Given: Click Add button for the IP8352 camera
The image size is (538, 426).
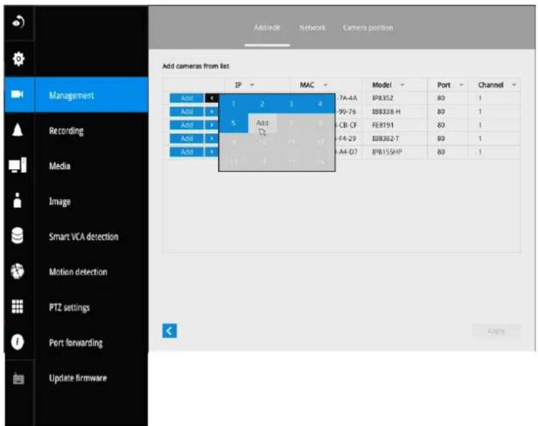Looking at the screenshot, I should (187, 98).
